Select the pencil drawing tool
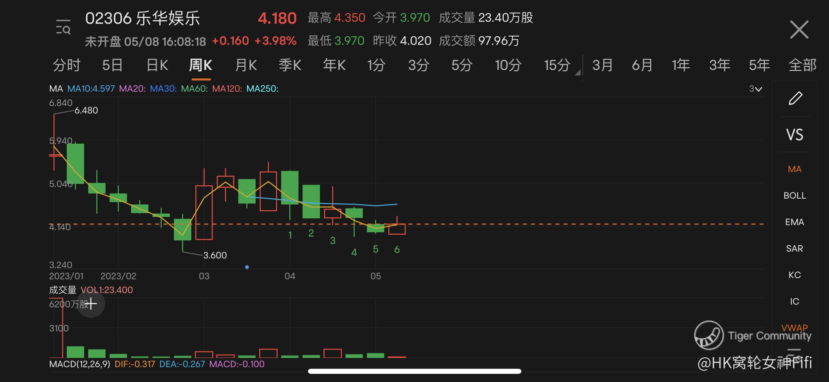This screenshot has width=829, height=382. (x=795, y=98)
